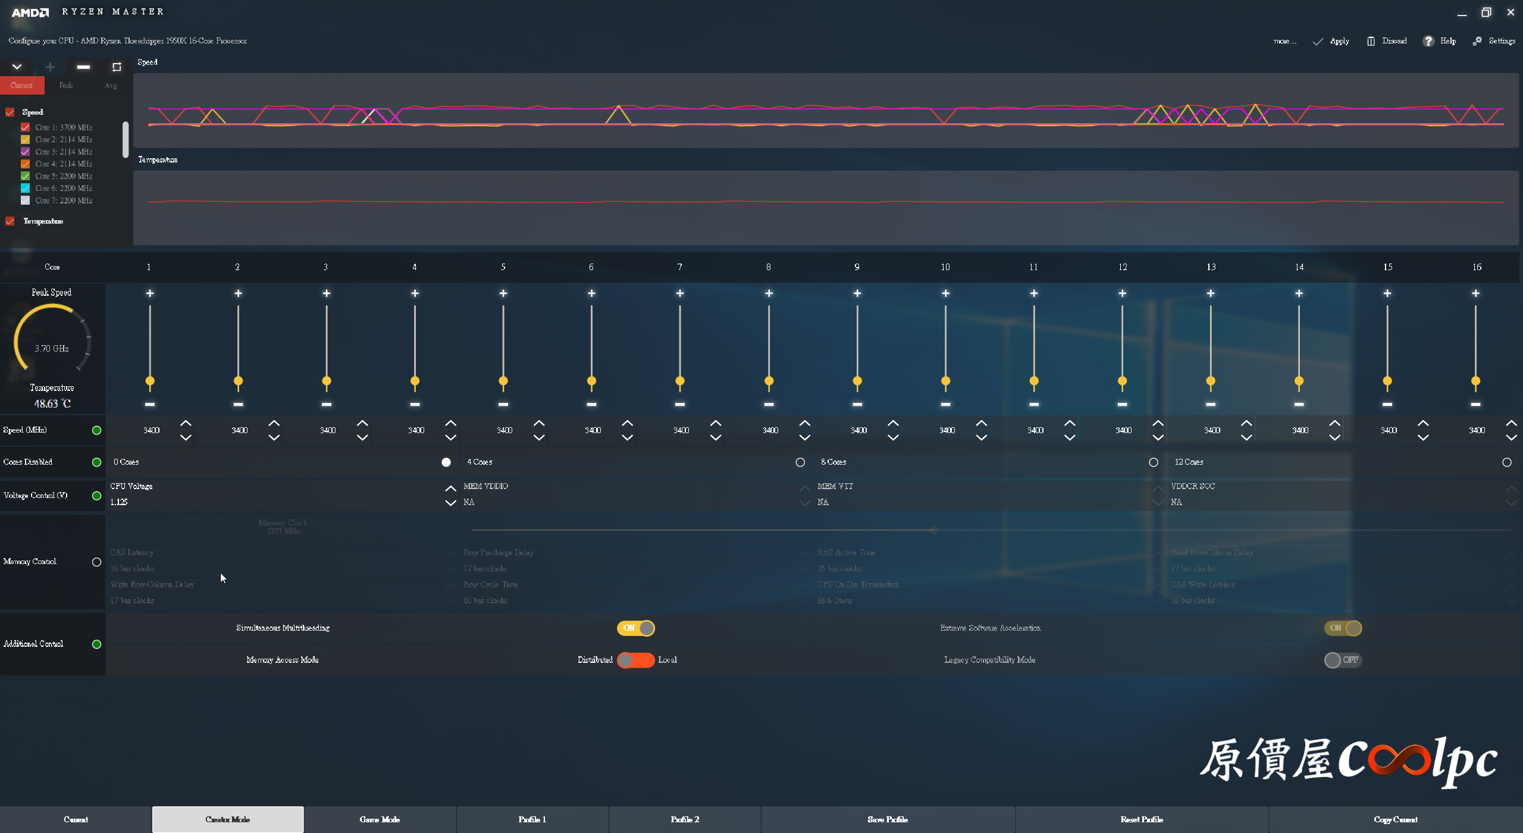The width and height of the screenshot is (1523, 833).
Task: Select the Current graph tab
Action: [21, 86]
